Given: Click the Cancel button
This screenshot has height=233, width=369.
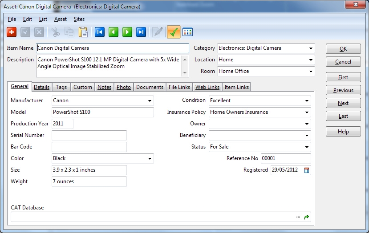Looking at the screenshot, I should [343, 62].
